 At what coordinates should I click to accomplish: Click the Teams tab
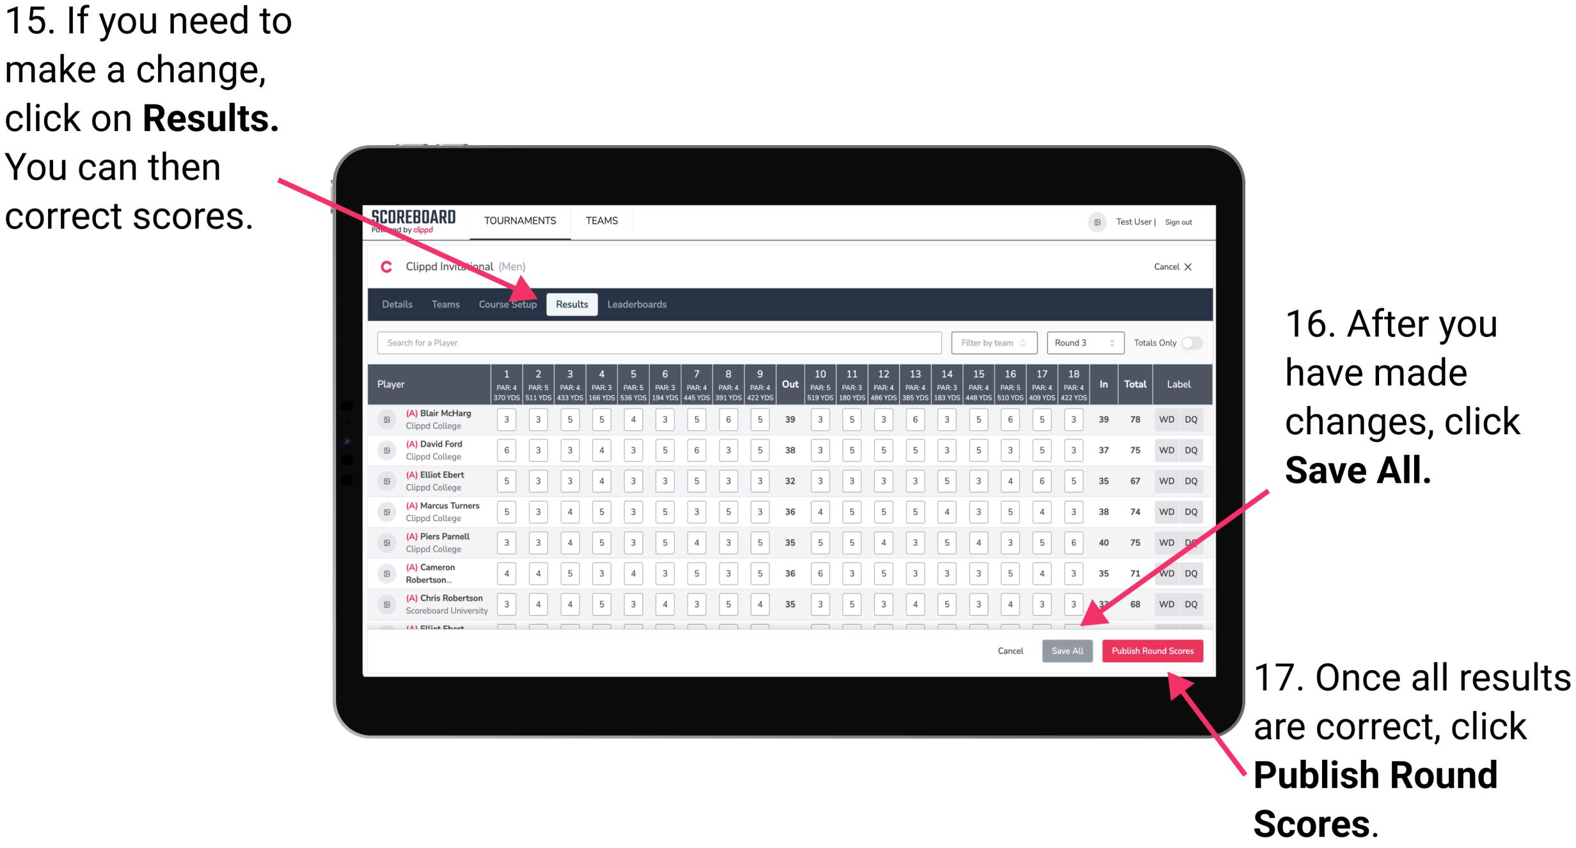point(439,304)
